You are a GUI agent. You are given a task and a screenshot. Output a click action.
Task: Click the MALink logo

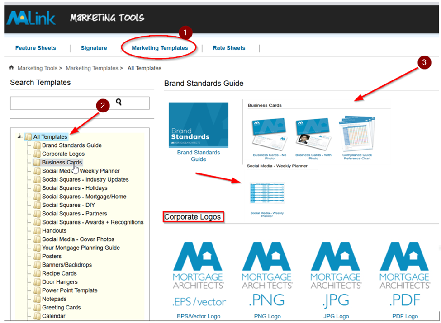click(31, 18)
